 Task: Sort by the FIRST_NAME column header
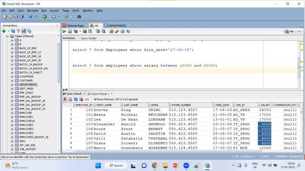click(107, 105)
